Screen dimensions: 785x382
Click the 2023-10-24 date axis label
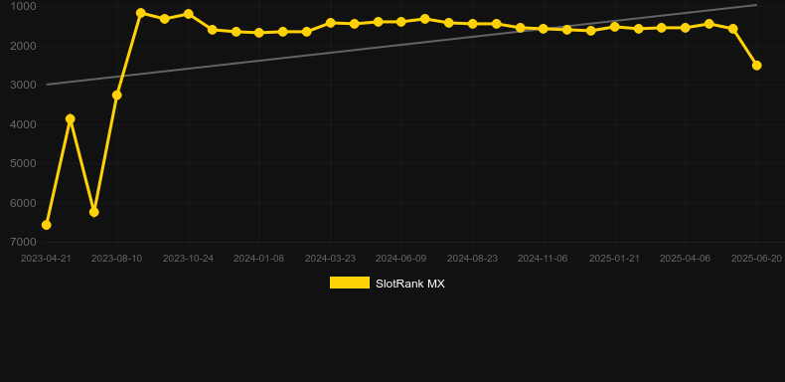(188, 259)
